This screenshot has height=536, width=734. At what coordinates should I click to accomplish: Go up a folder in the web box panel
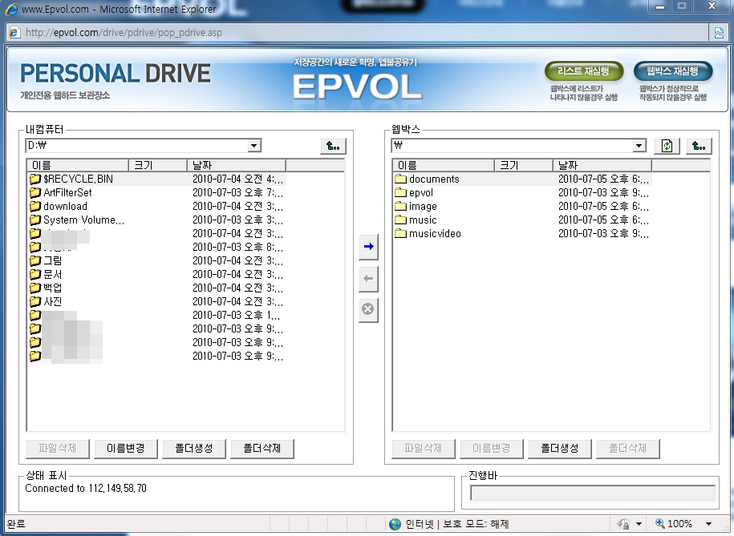(x=699, y=146)
